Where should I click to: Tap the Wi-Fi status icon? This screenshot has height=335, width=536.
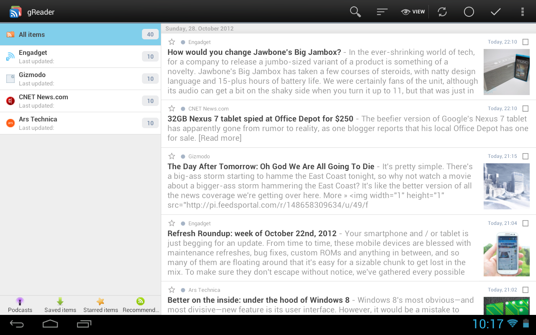[513, 323]
